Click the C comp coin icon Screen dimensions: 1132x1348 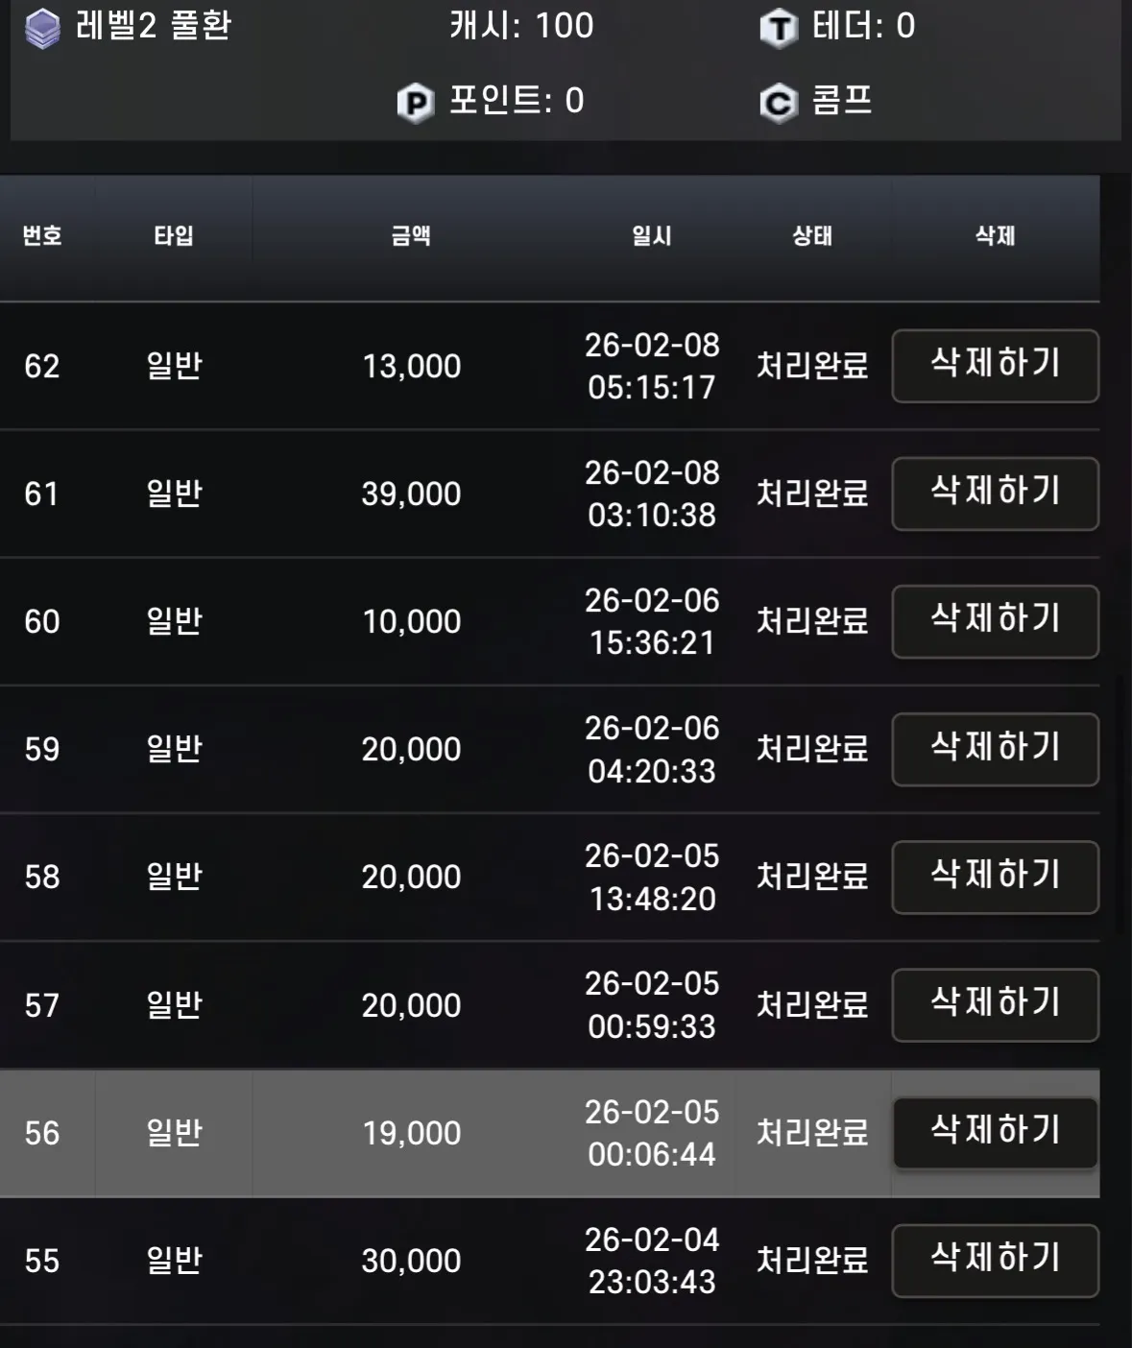(x=779, y=102)
